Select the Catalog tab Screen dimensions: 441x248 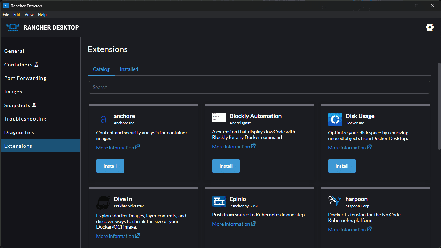[101, 69]
